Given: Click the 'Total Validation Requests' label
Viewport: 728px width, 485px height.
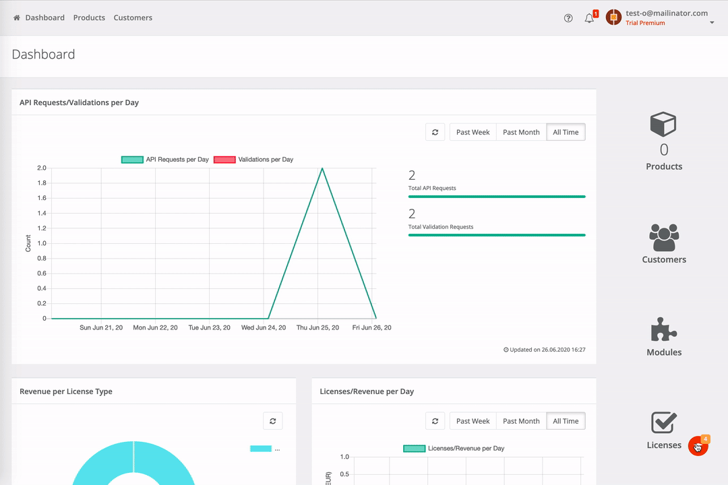Looking at the screenshot, I should (x=441, y=227).
